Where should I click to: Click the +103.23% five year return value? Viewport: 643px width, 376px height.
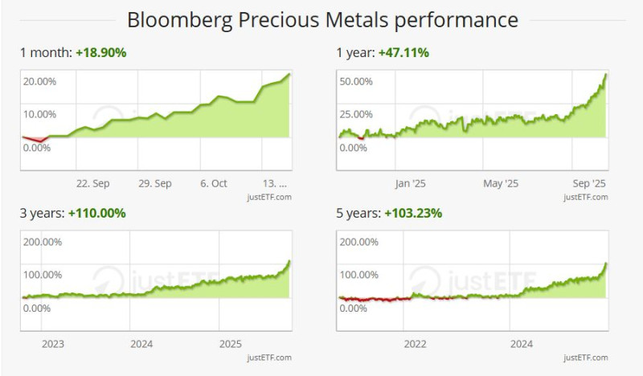[x=413, y=214]
